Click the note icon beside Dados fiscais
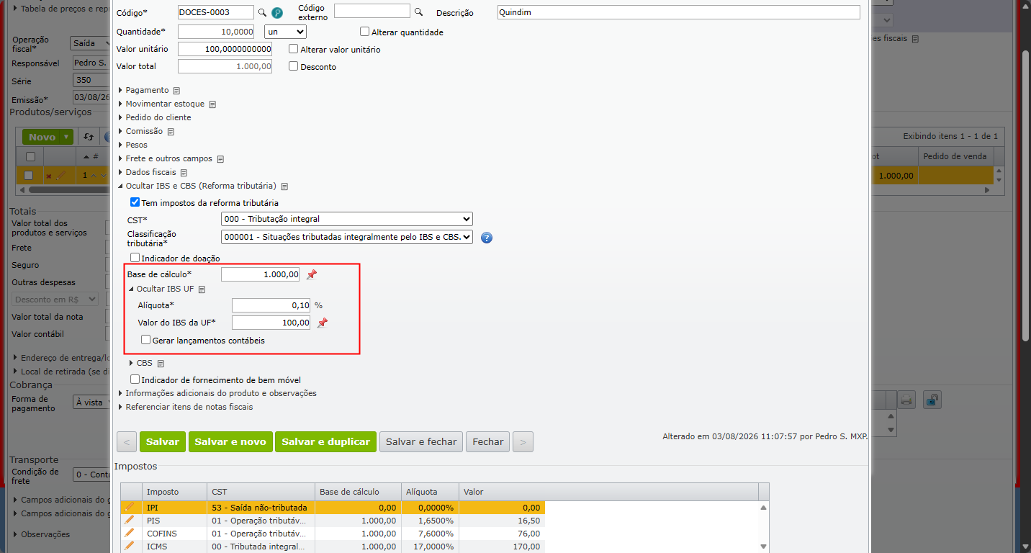Image resolution: width=1031 pixels, height=553 pixels. click(184, 173)
